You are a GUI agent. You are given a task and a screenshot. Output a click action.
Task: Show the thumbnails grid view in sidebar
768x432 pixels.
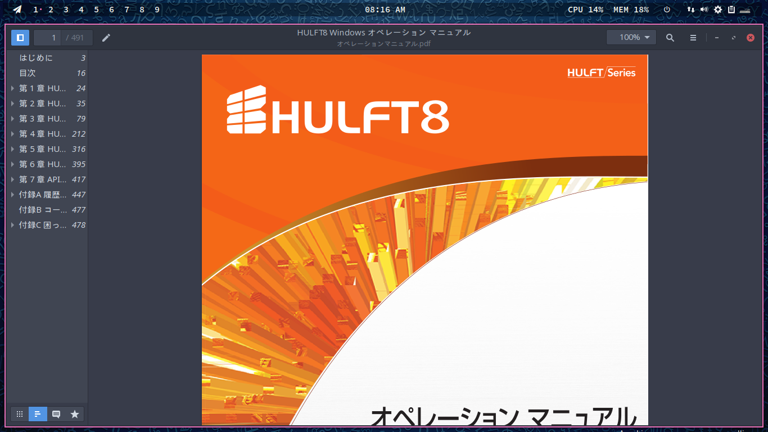(20, 414)
